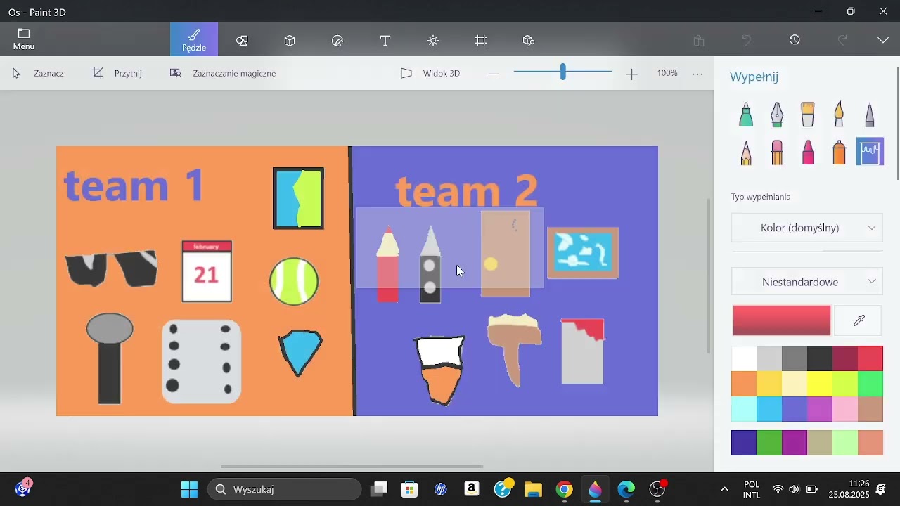900x506 pixels.
Task: Open the 3D library tab
Action: click(529, 41)
